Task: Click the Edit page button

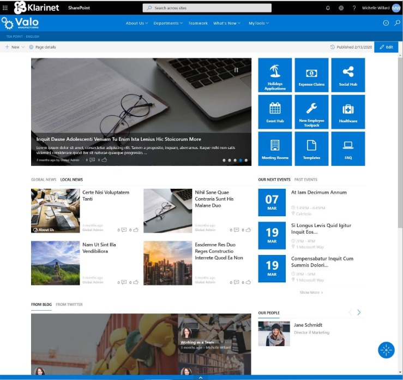Action: [x=386, y=47]
